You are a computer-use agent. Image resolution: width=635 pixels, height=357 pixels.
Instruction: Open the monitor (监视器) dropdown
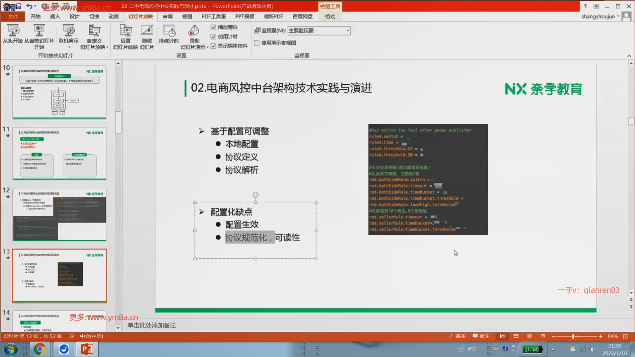point(348,31)
